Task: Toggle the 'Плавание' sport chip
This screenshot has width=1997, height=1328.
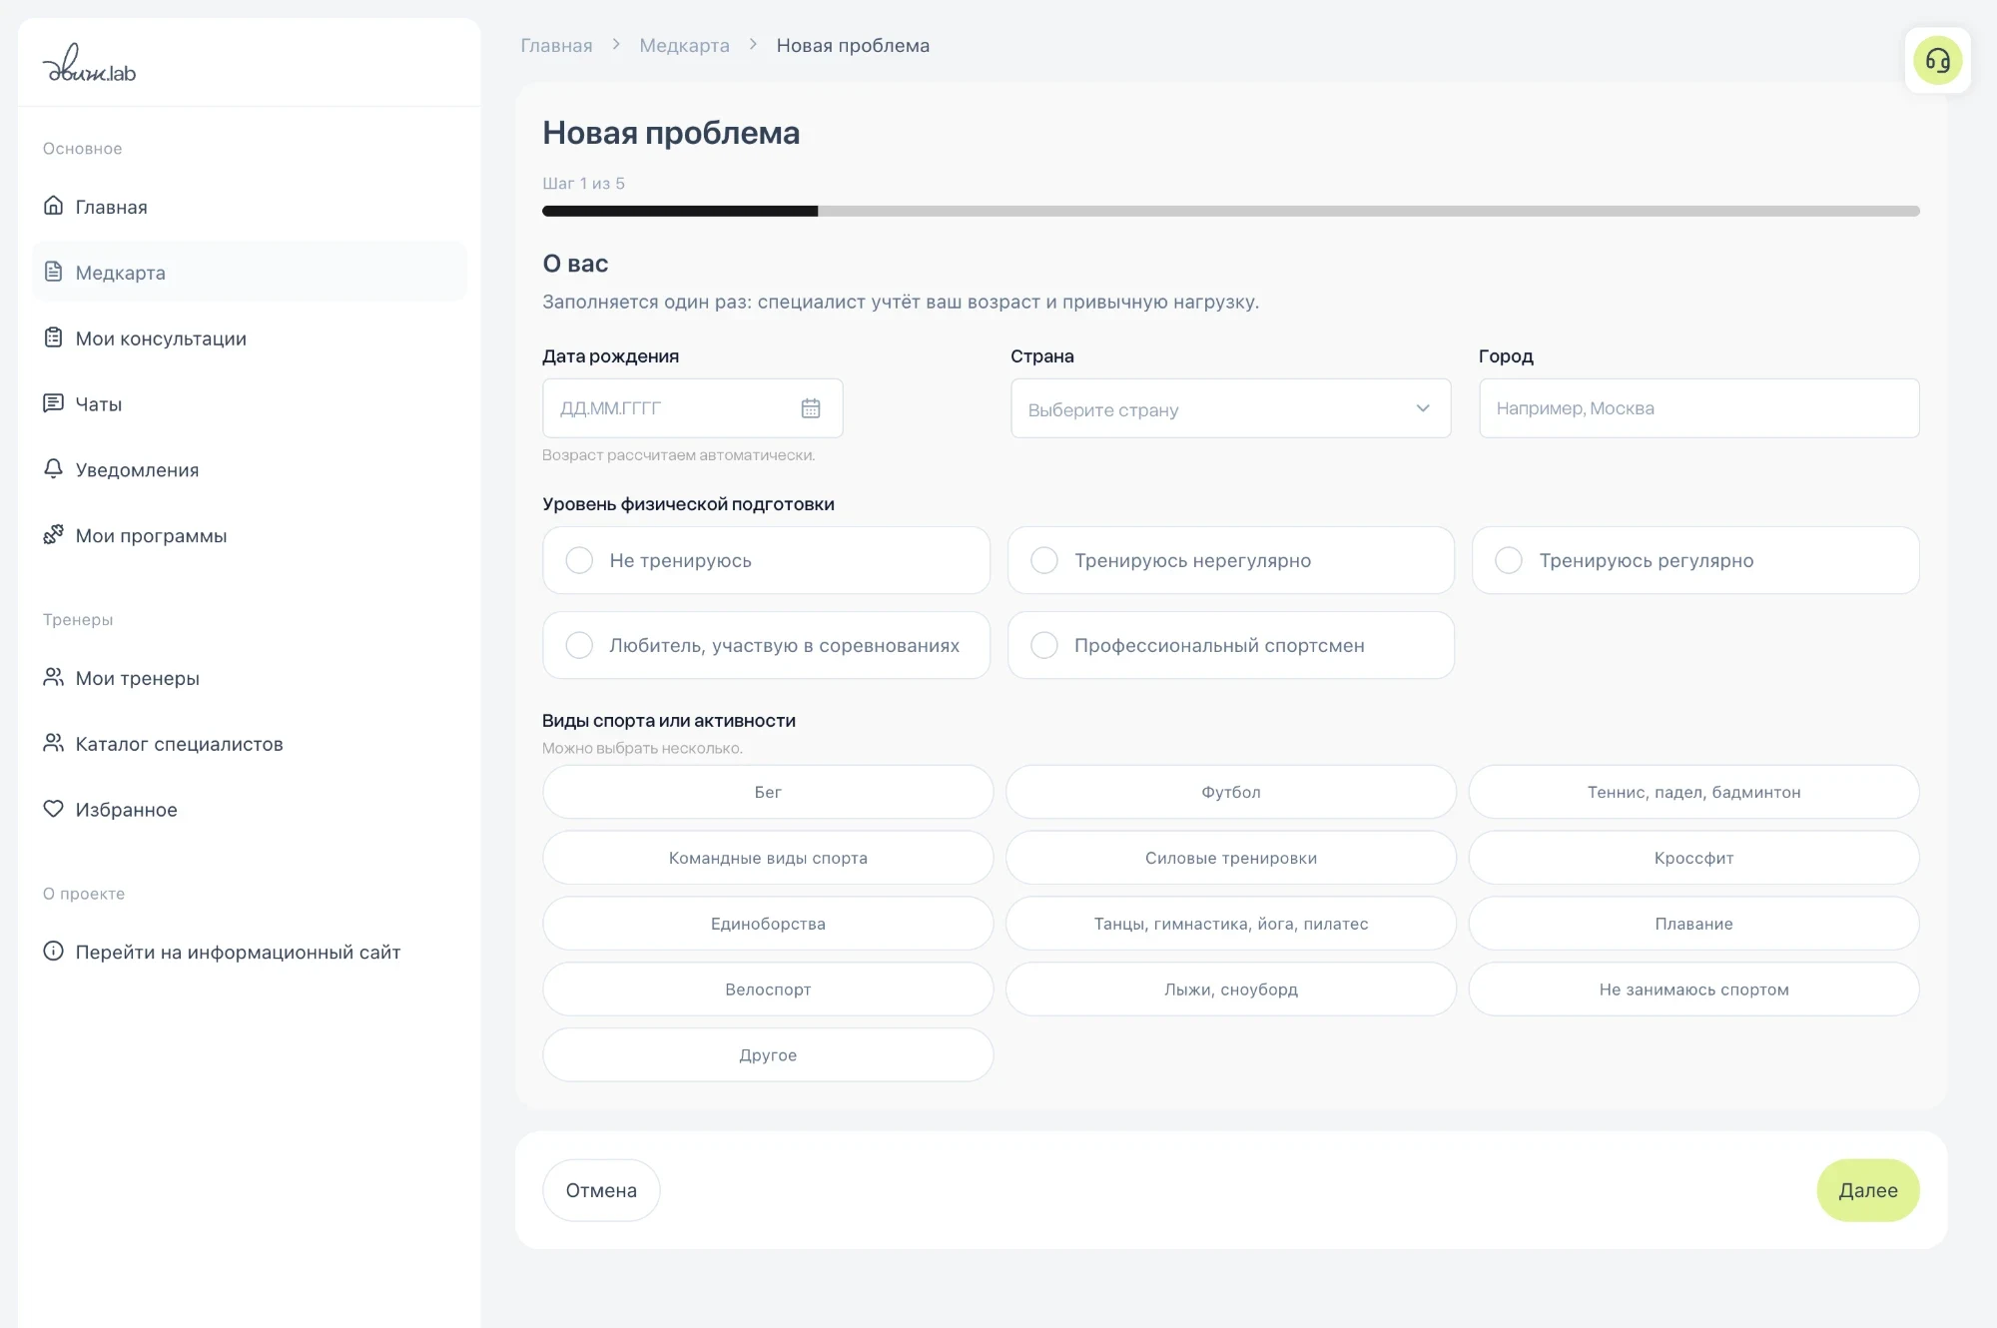Action: [1693, 924]
